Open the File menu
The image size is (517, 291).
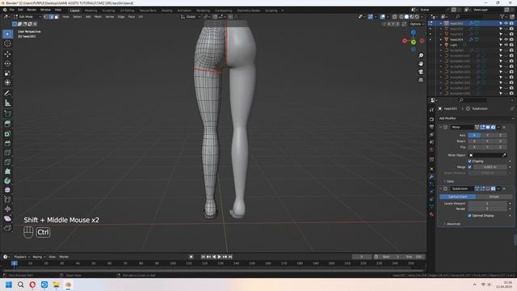point(12,10)
